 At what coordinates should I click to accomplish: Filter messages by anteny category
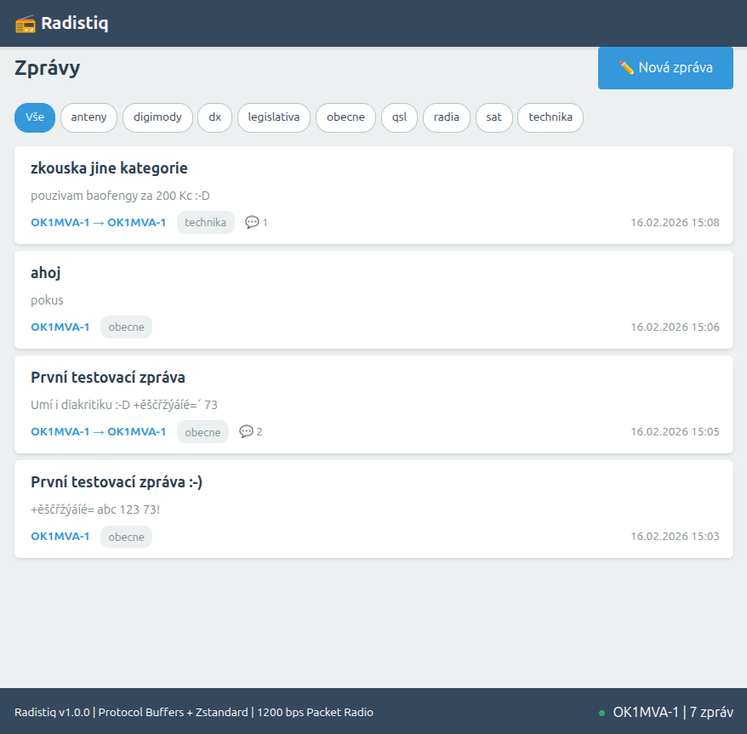[x=88, y=117]
